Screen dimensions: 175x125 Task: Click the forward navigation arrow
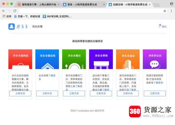coord(9,11)
